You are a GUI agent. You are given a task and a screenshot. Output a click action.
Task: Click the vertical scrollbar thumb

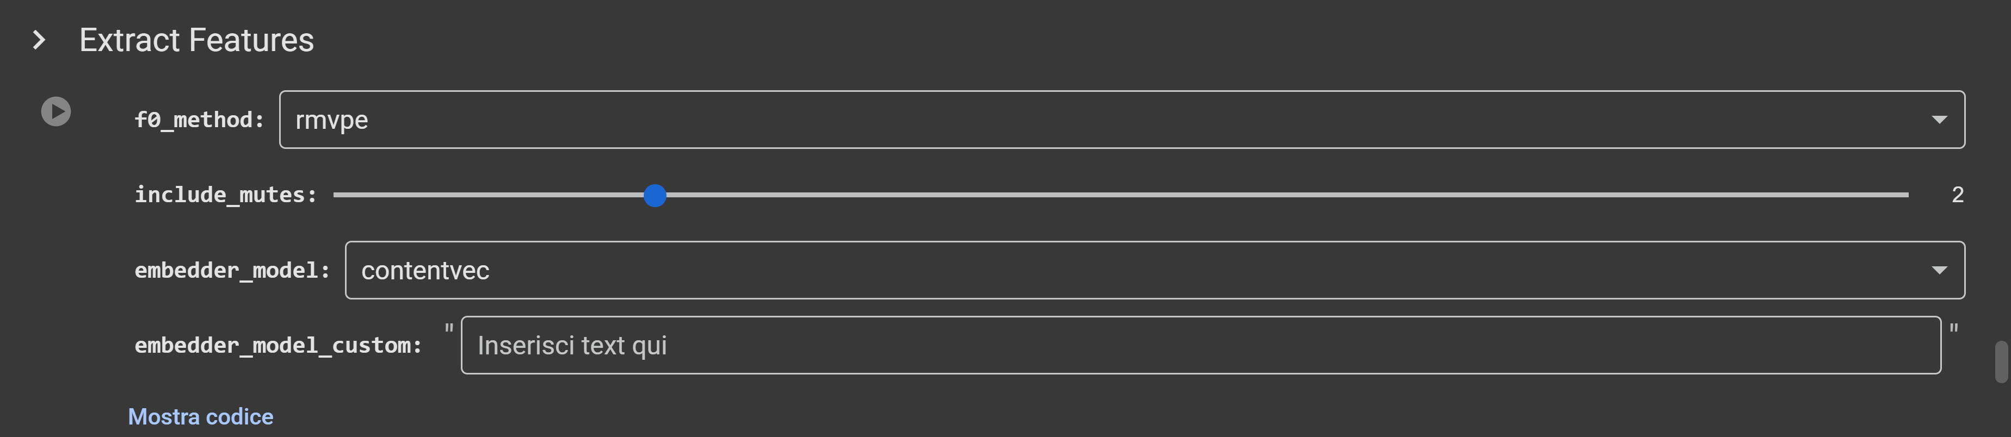[x=2002, y=361]
